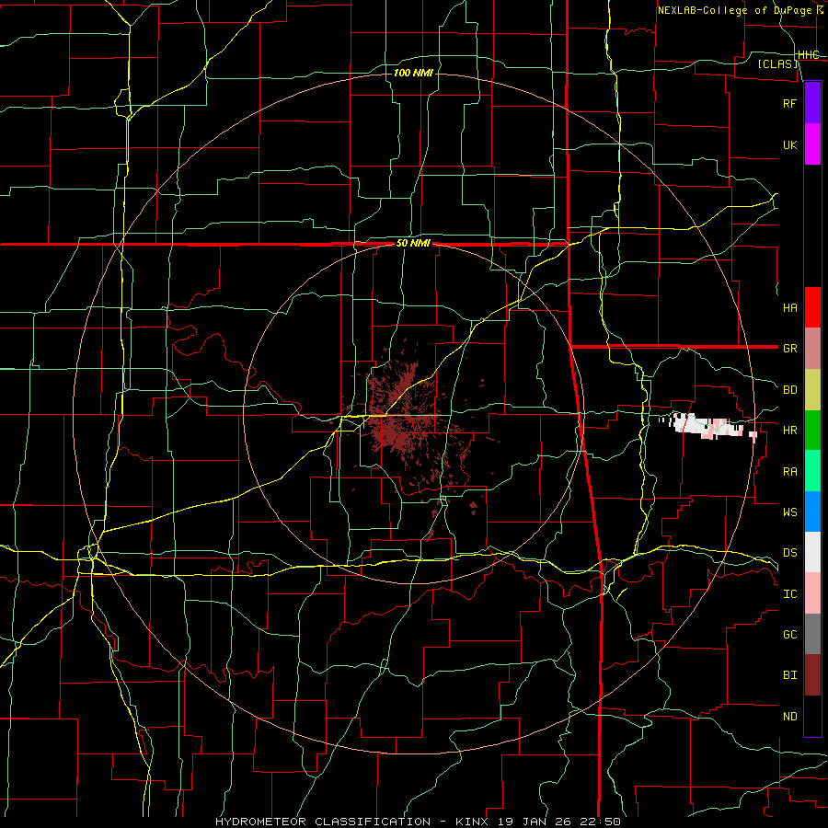
Task: Click the 50 NMI range ring label
Action: [413, 244]
